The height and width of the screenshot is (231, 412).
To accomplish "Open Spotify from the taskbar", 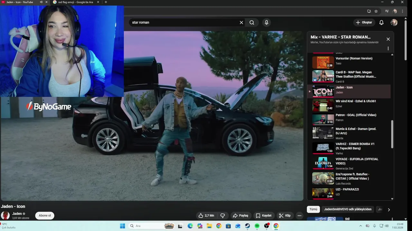I will click(x=257, y=226).
